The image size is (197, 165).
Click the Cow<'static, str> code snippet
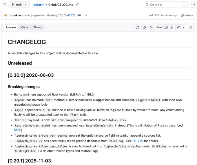click(113, 120)
